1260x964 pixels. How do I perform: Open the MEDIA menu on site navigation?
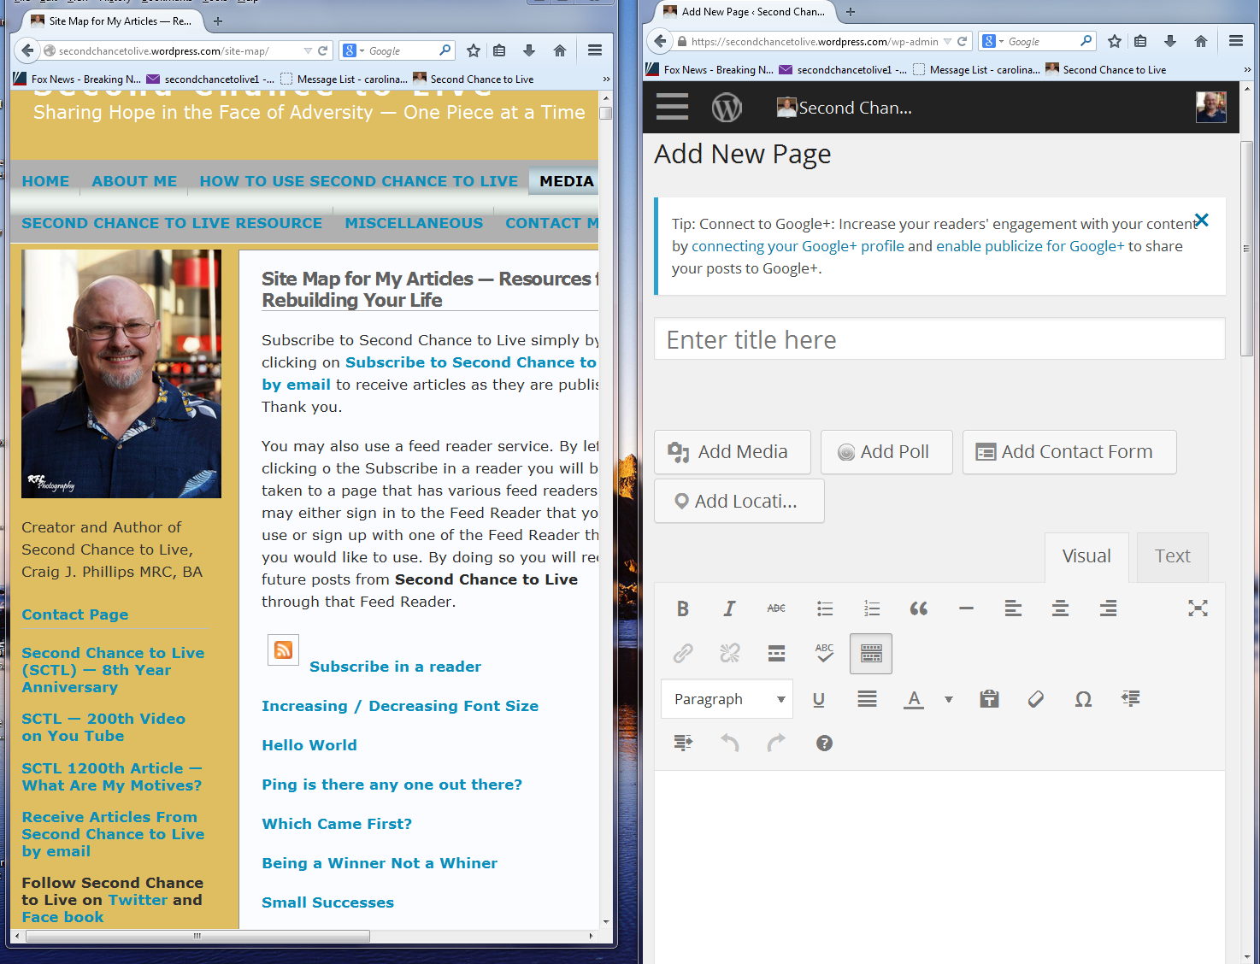coord(566,181)
